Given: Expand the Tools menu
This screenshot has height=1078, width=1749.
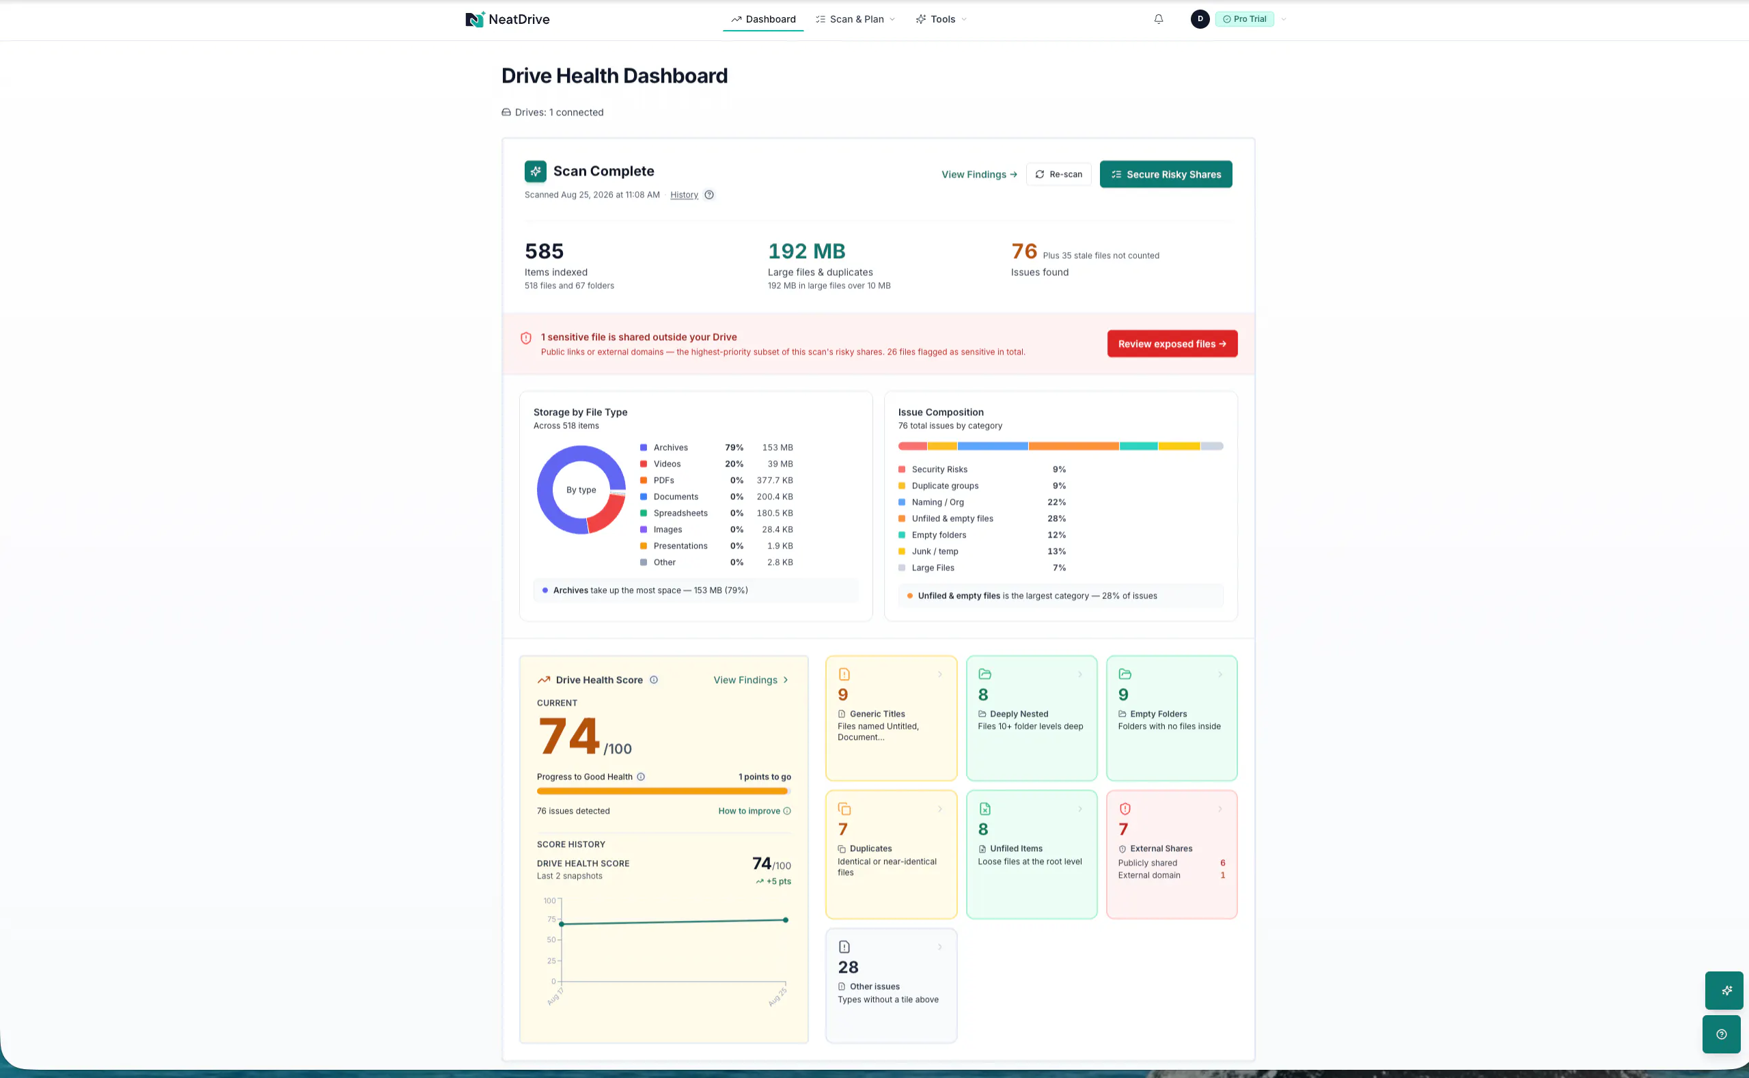Looking at the screenshot, I should pos(941,19).
